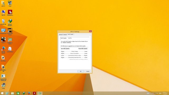Select the Mozilla Firefox desktop shortcut
The height and width of the screenshot is (95, 169).
click(x=3, y=50)
